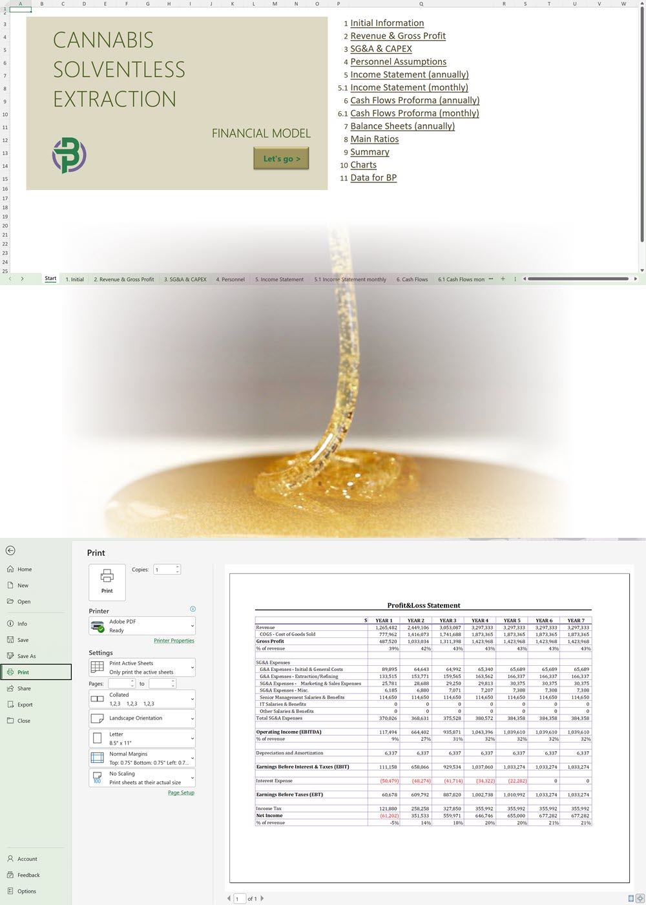The width and height of the screenshot is (646, 905).
Task: Expand the No Scaling dropdown
Action: pyautogui.click(x=142, y=778)
